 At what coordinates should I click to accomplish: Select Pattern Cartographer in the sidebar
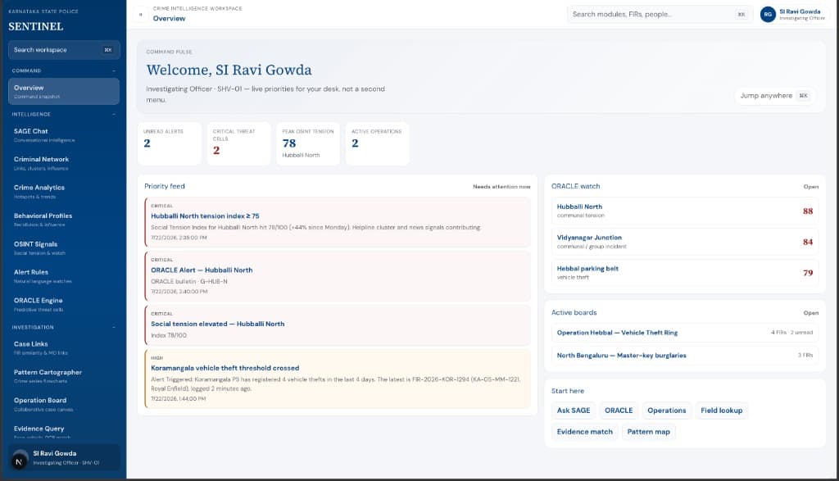64,376
